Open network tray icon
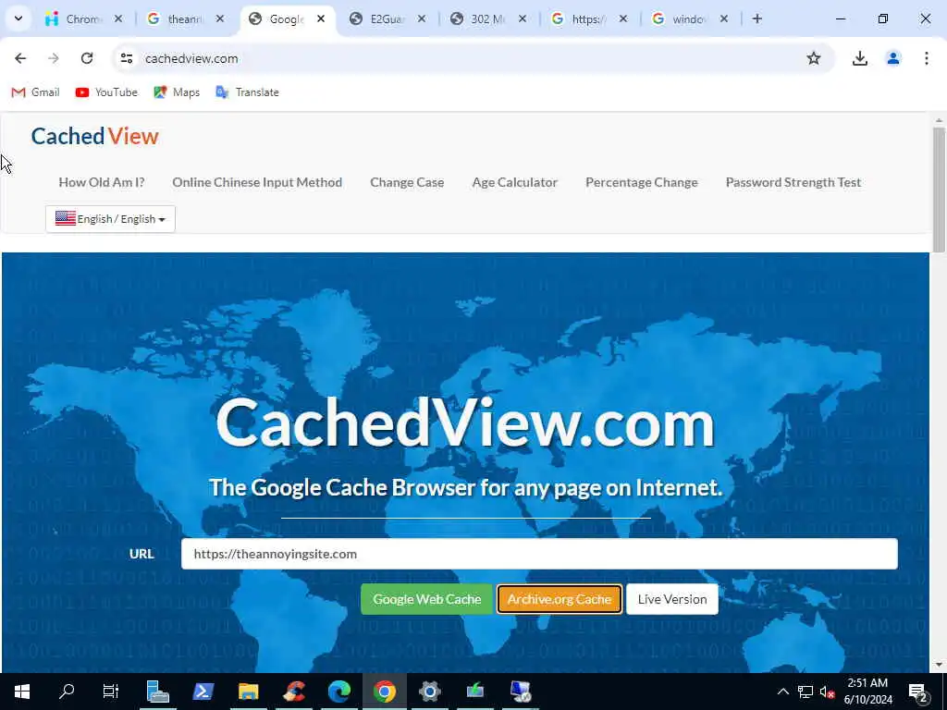The width and height of the screenshot is (947, 710). 806,692
